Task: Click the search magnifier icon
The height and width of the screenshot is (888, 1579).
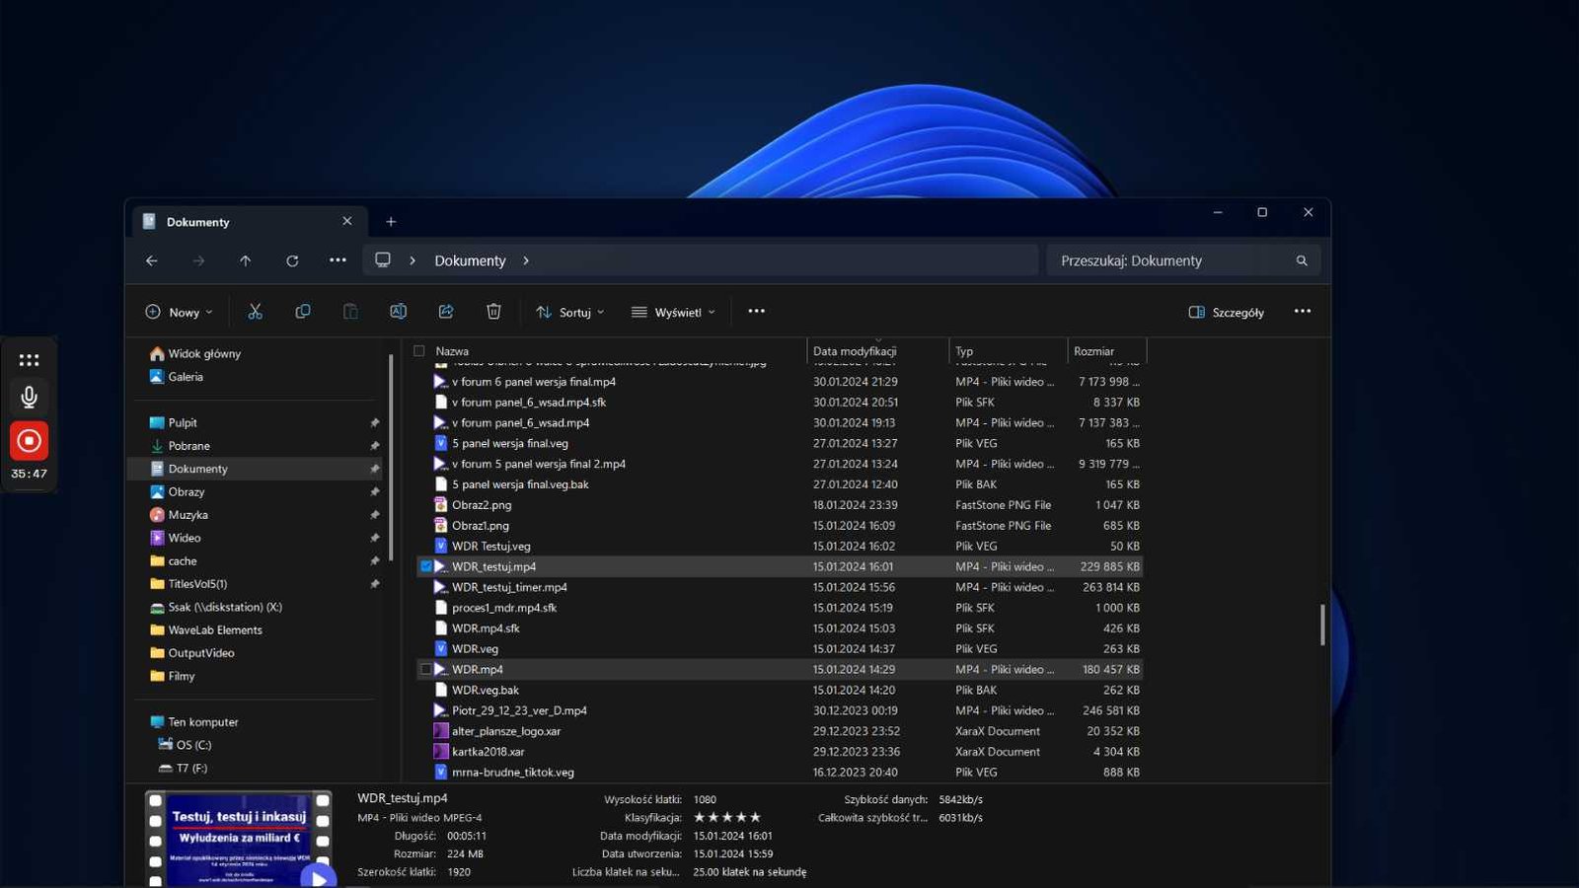Action: coord(1302,260)
